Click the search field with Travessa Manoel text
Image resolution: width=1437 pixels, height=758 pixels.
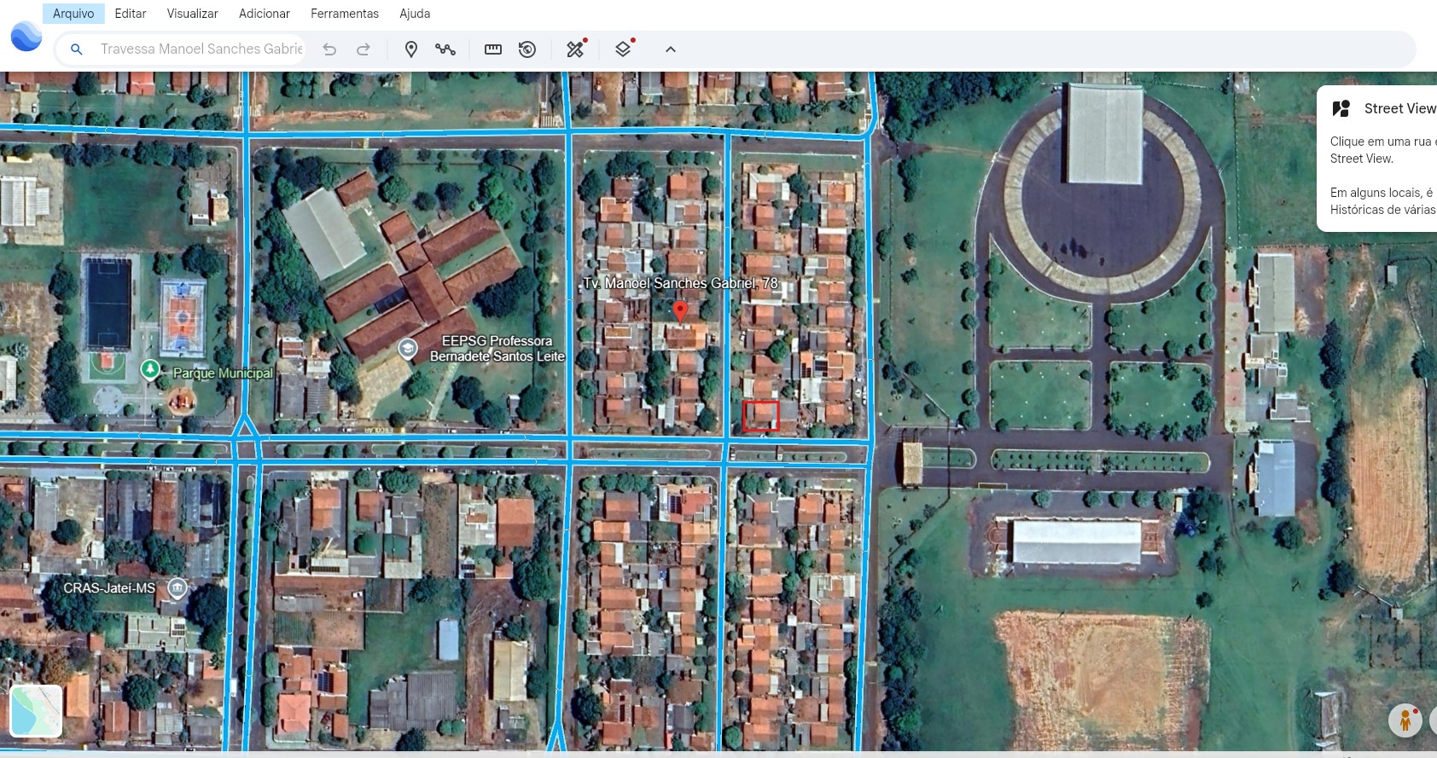pyautogui.click(x=201, y=49)
